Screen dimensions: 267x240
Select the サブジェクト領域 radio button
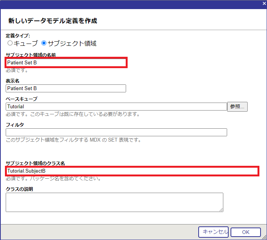tap(44, 43)
